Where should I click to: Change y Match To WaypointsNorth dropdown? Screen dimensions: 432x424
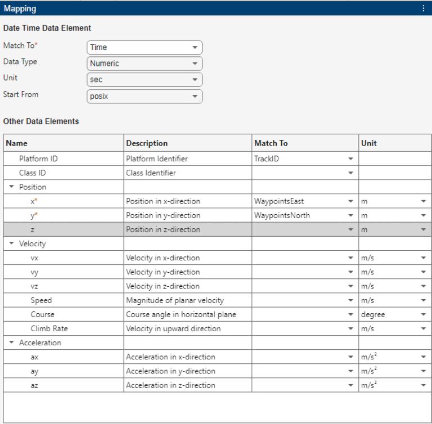(x=350, y=215)
